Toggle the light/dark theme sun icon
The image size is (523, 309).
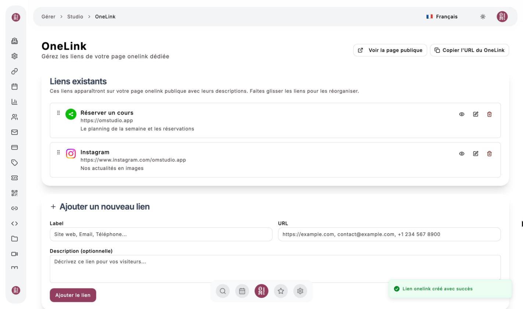(483, 17)
